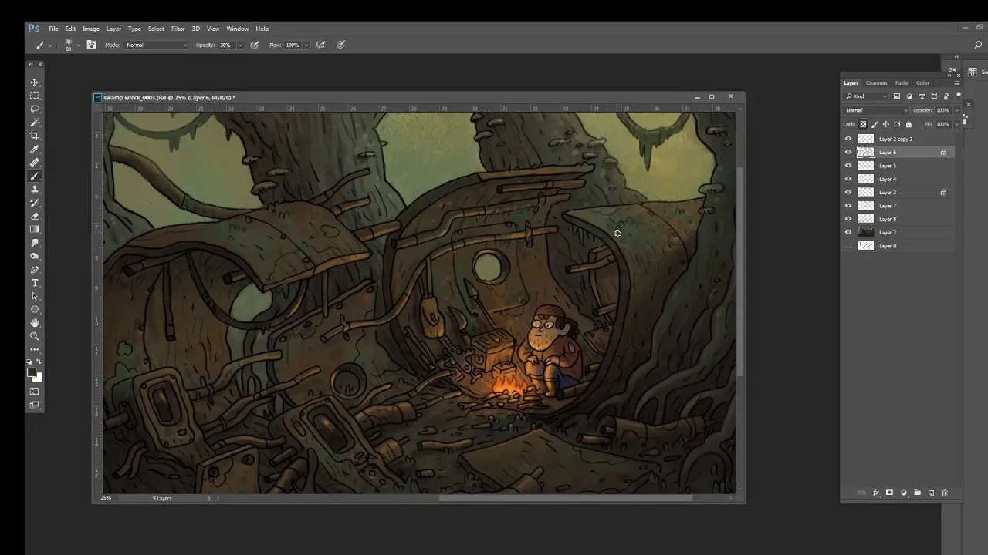Expand the layer Fill slider arrow
Image resolution: width=988 pixels, height=555 pixels.
click(x=957, y=124)
